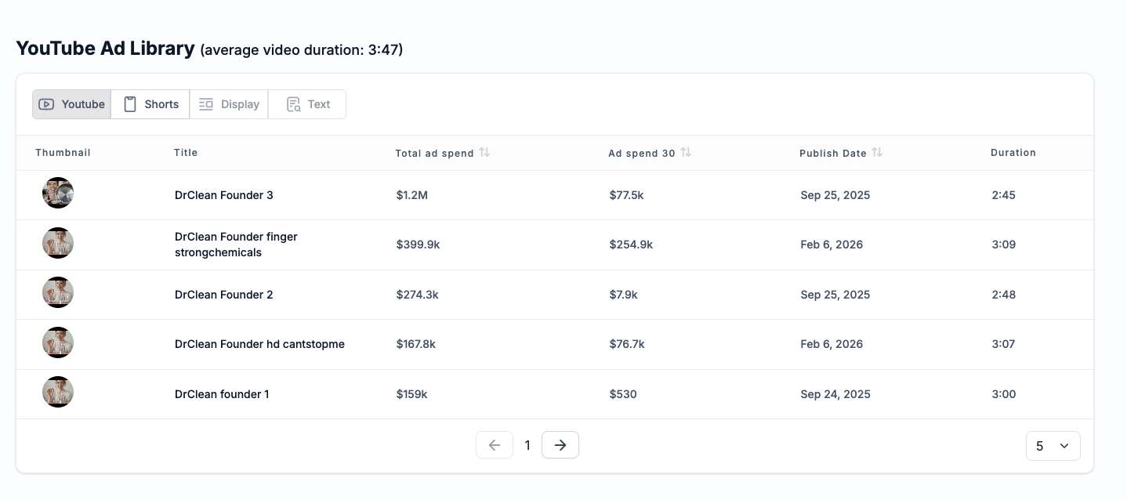Viewport: 1127px width, 500px height.
Task: Click the Title column header
Action: click(x=186, y=153)
